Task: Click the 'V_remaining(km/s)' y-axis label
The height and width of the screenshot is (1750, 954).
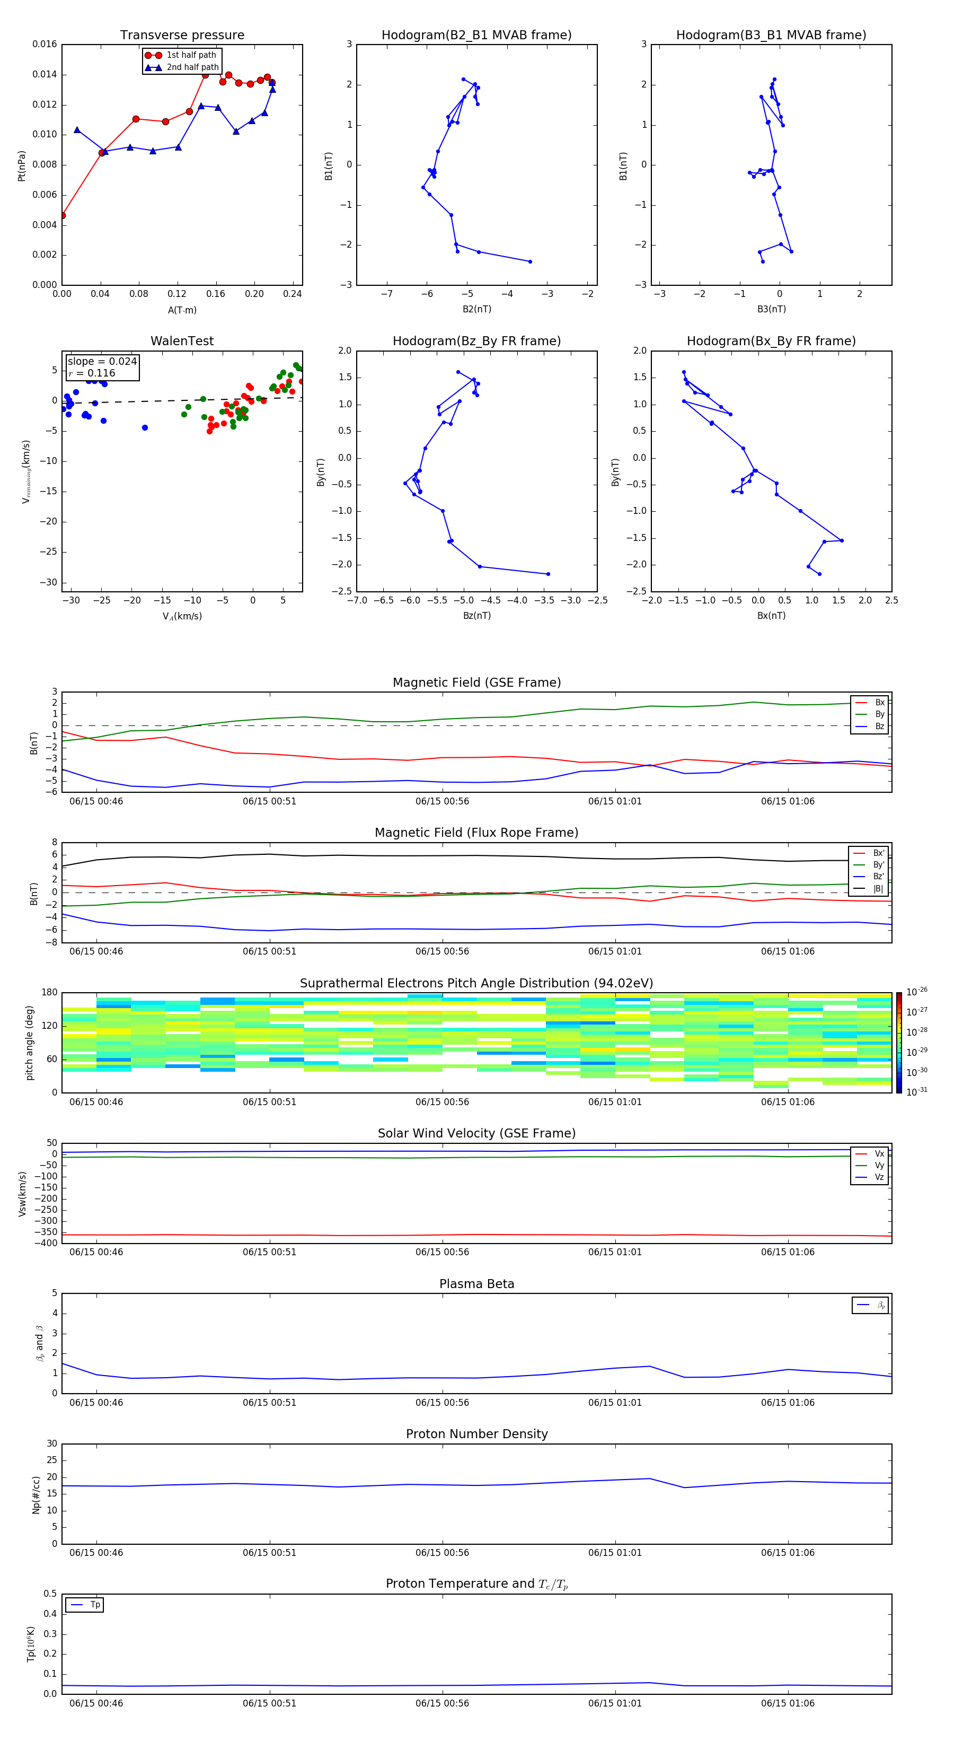Action: (26, 471)
